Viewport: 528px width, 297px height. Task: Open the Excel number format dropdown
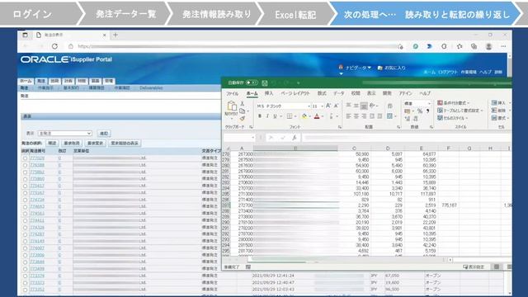(x=429, y=103)
